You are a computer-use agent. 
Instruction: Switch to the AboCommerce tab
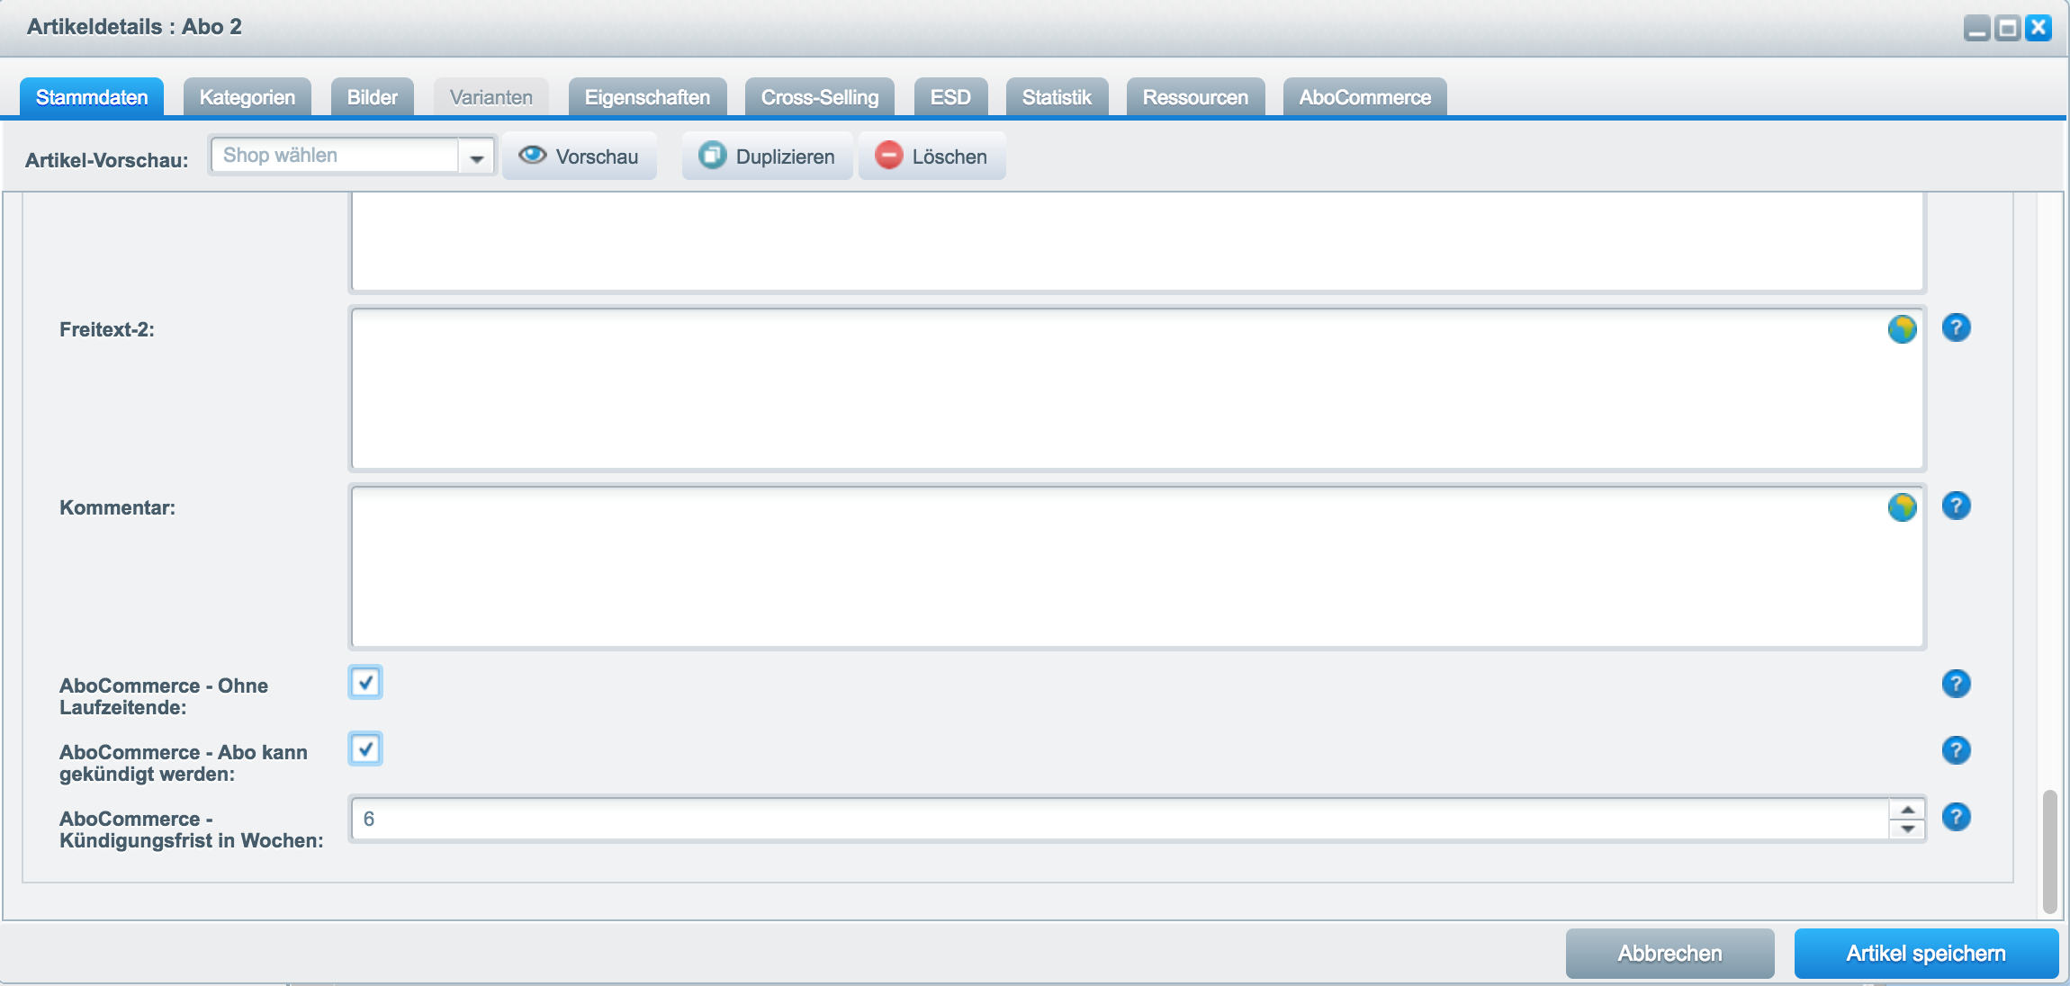coord(1365,97)
